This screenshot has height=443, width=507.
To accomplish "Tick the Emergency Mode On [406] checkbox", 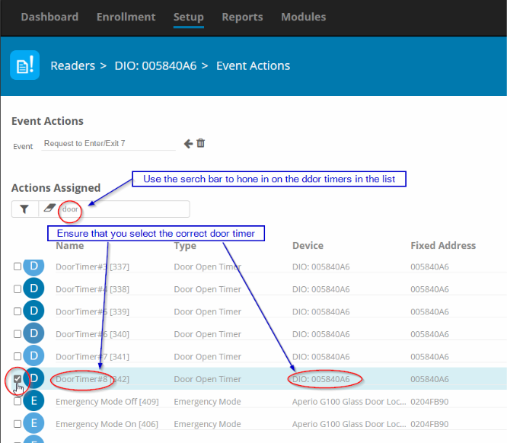I will [18, 424].
